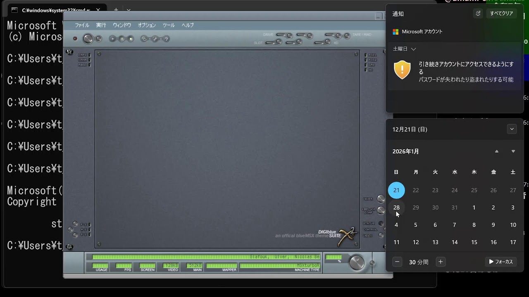Click すべてクリア to clear notifications
Screen dimensions: 529x297
coord(501,14)
